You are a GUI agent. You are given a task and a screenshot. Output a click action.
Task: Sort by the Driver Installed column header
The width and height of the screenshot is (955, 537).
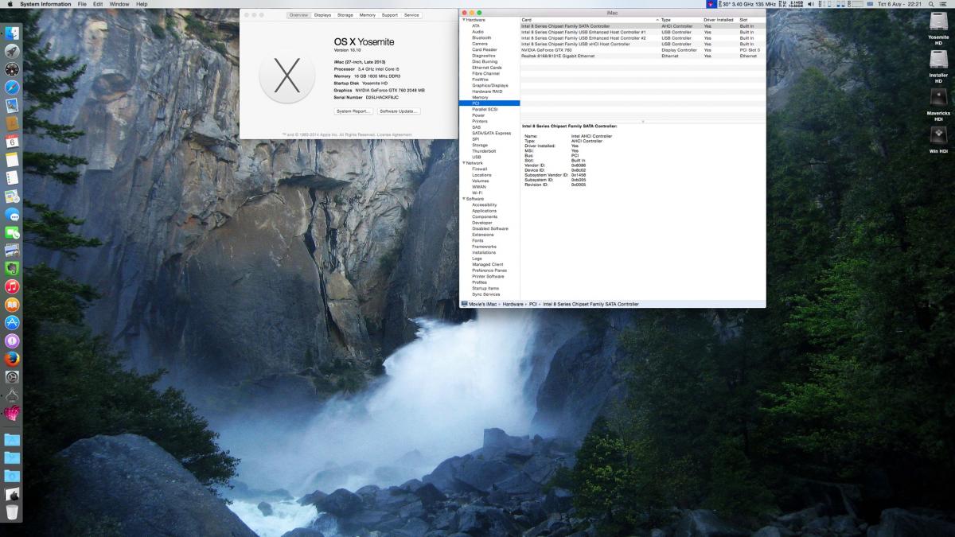(x=719, y=19)
